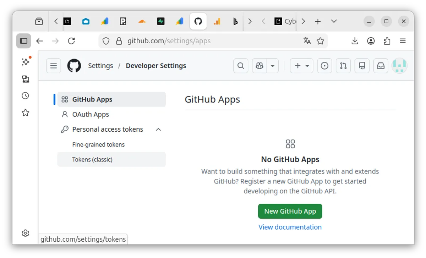The image size is (426, 258).
Task: Open the GitHub global navigation hamburger menu
Action: 54,66
